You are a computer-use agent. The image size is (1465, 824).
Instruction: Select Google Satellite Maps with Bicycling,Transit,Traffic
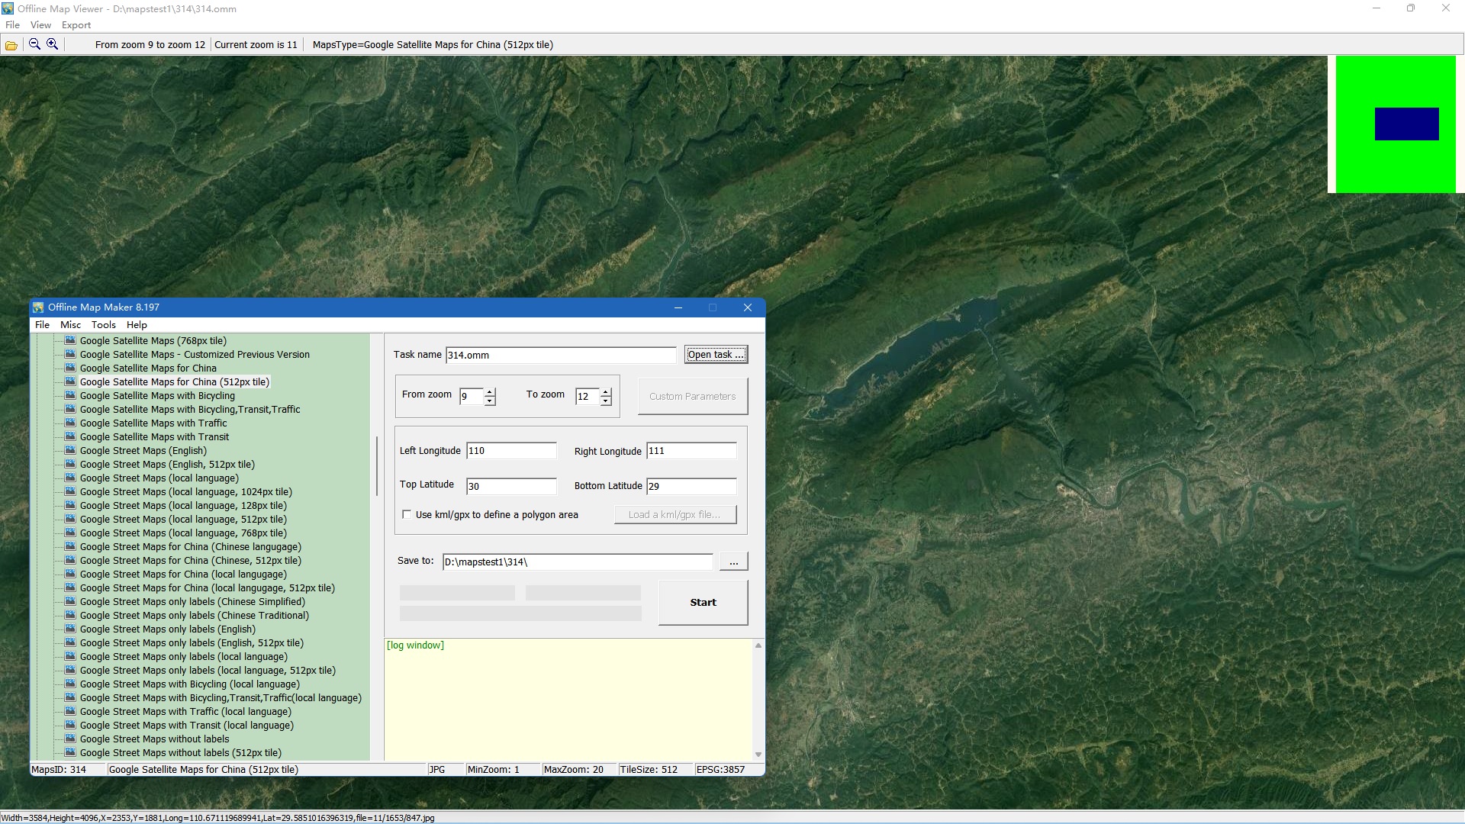[190, 409]
